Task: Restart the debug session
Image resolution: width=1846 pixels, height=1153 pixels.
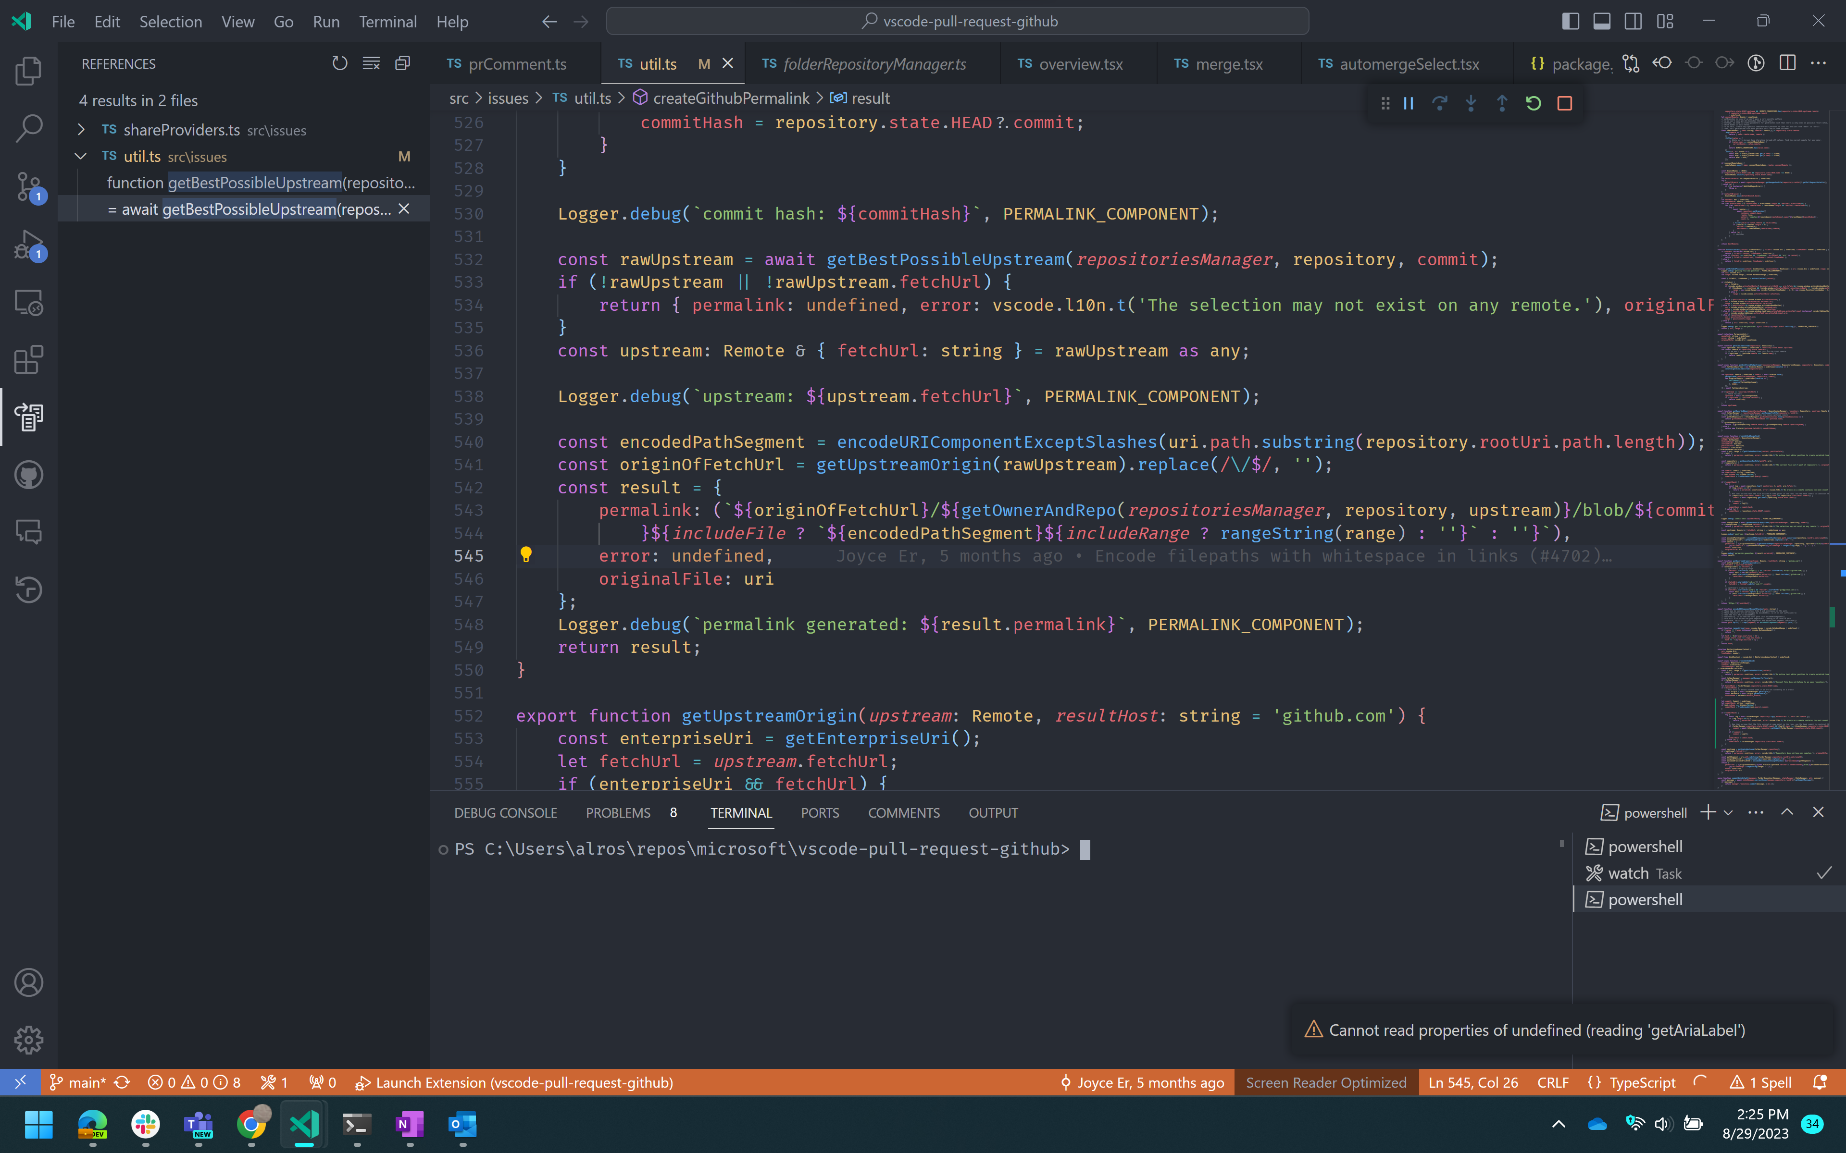Action: tap(1533, 103)
